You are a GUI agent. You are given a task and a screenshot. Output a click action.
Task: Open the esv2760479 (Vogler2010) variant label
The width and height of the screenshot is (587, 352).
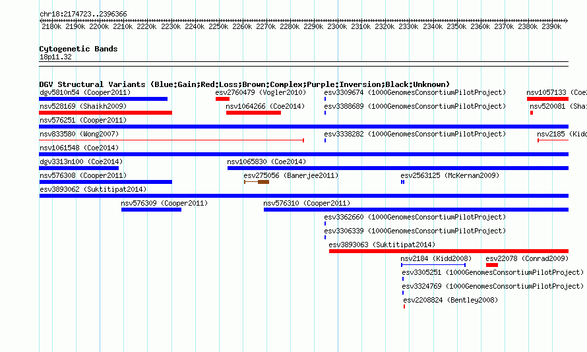(x=261, y=92)
